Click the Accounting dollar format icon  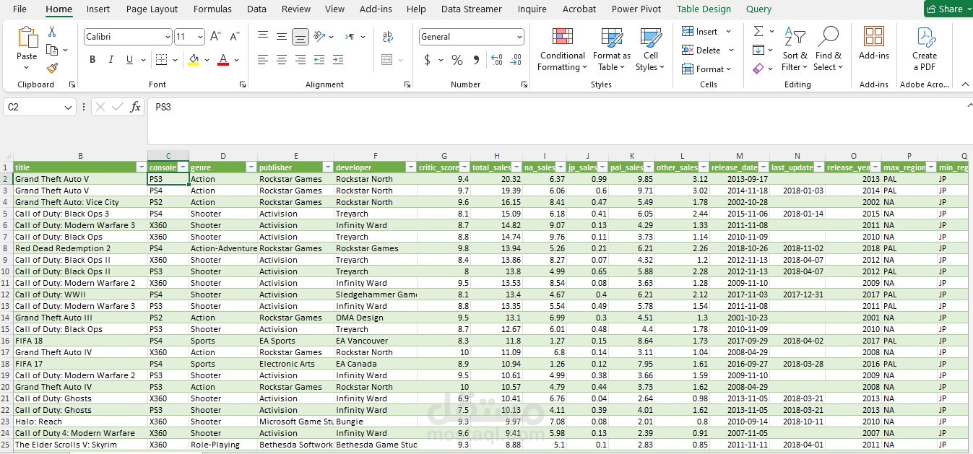pos(428,60)
